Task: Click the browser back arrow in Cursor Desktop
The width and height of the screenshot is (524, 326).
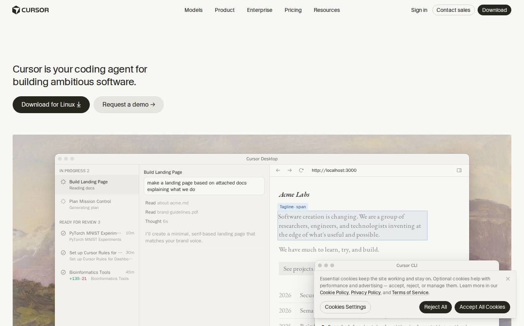Action: pos(278,170)
